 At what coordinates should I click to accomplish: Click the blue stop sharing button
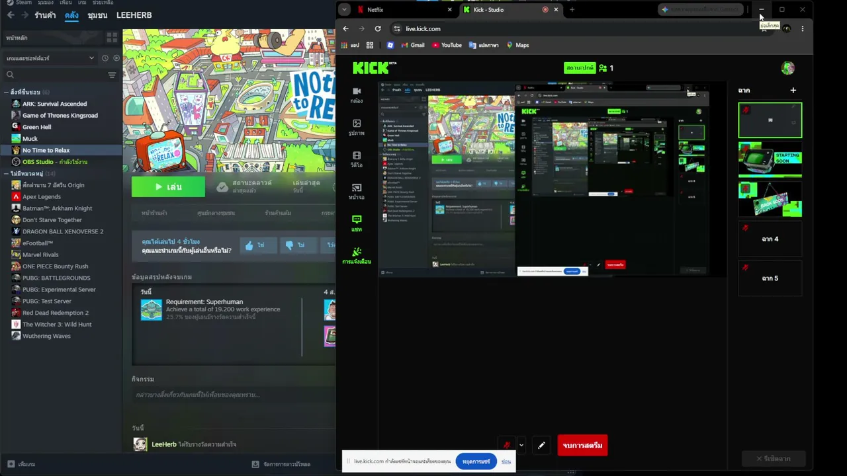pos(476,461)
